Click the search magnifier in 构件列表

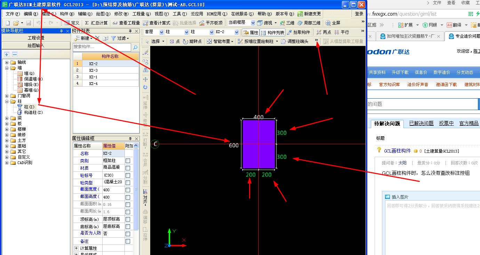coord(135,47)
